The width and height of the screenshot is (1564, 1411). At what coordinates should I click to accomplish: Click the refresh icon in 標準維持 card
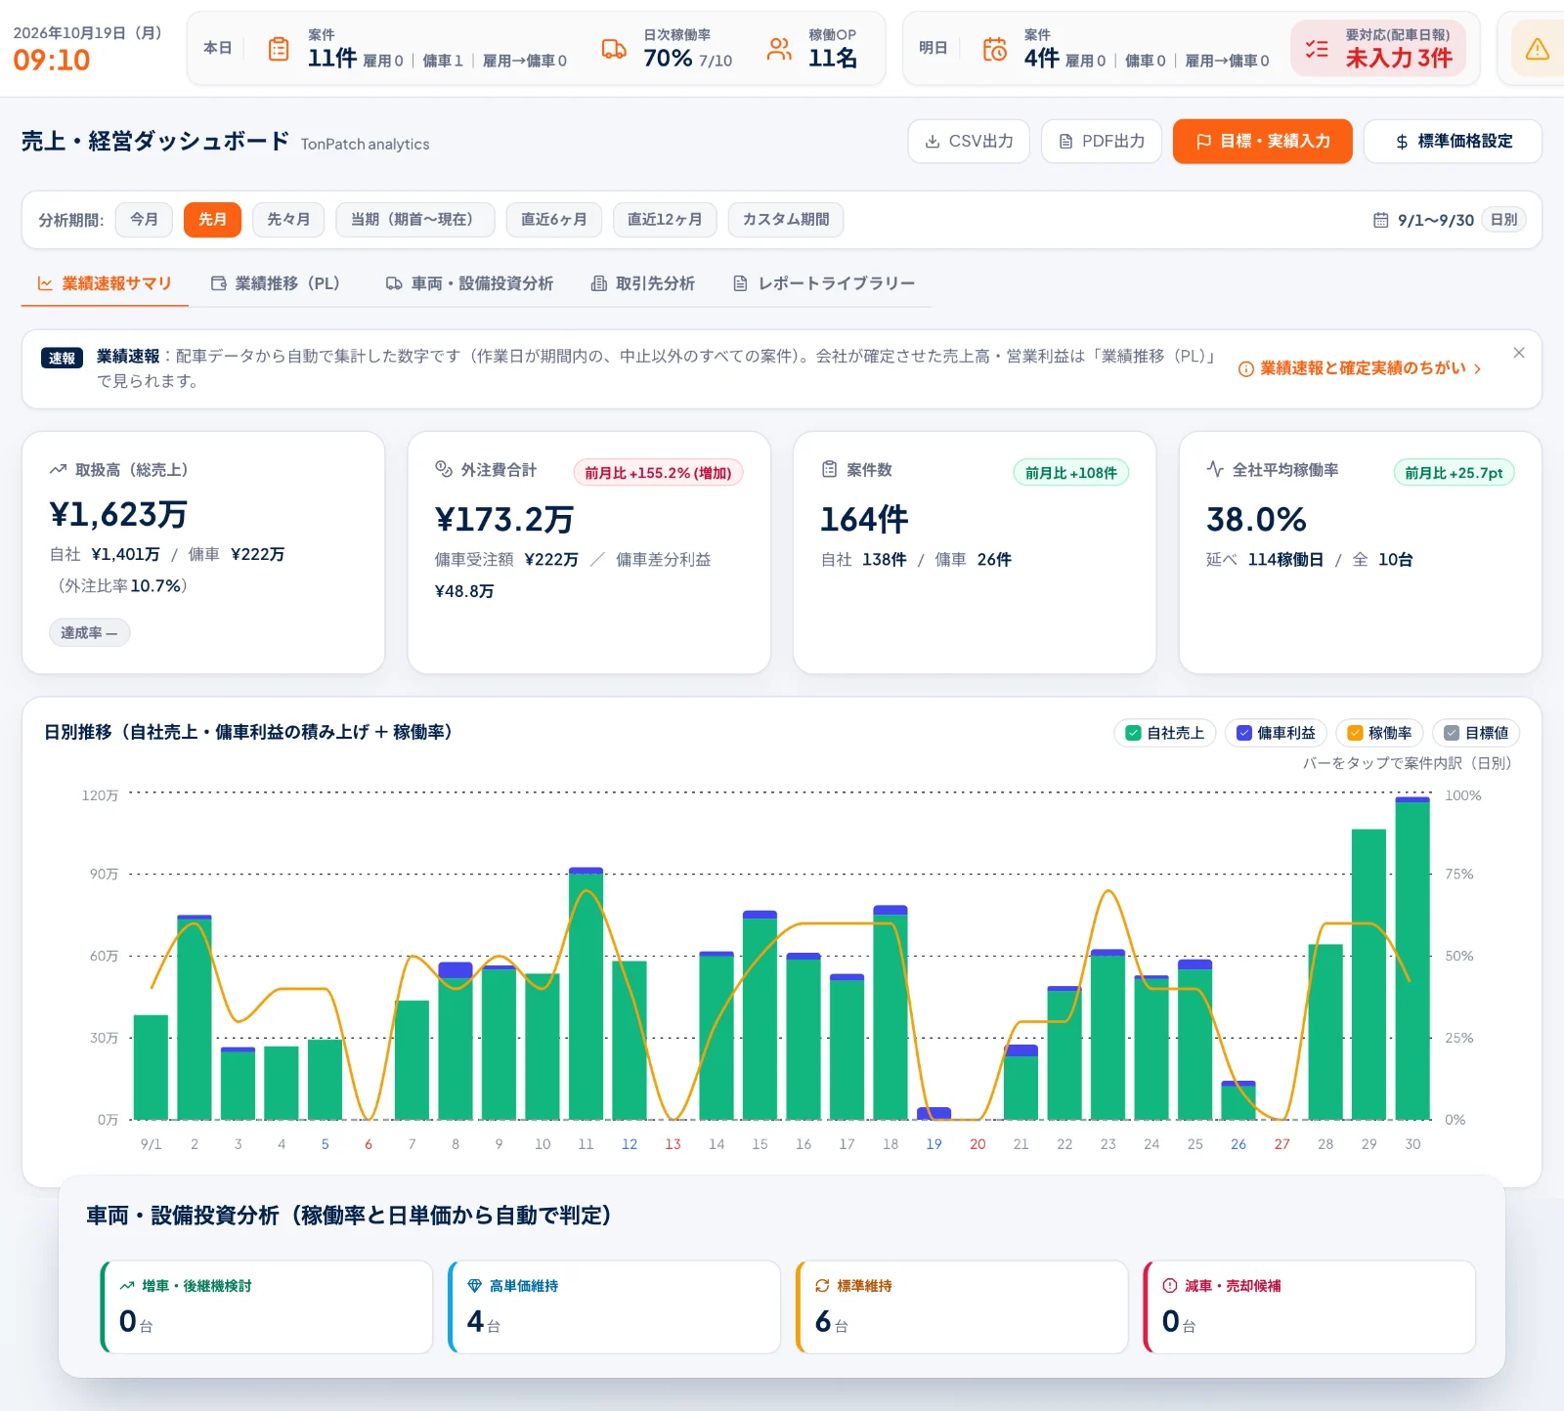(822, 1286)
